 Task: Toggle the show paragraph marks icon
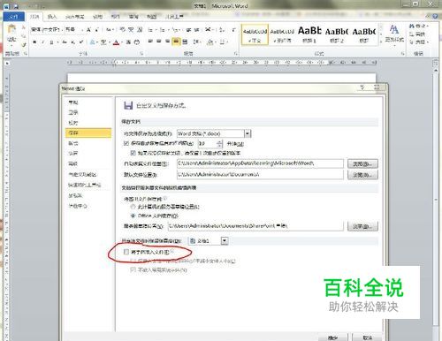point(233,30)
